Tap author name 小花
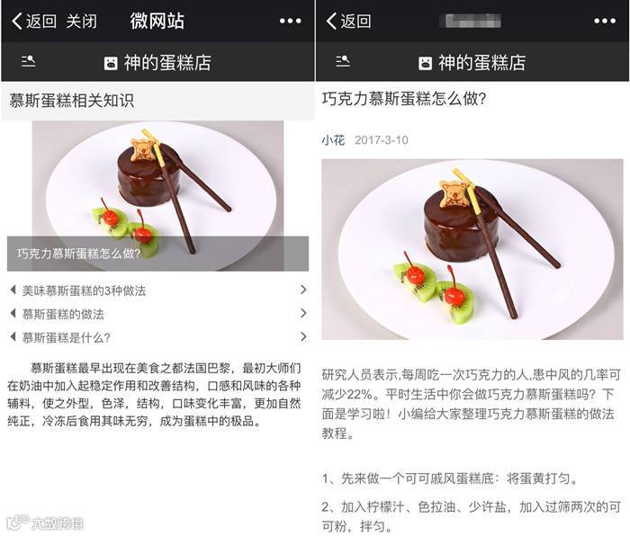The image size is (630, 536). [x=333, y=139]
